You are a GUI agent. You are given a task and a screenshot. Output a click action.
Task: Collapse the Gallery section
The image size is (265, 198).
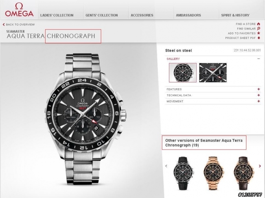click(x=258, y=59)
